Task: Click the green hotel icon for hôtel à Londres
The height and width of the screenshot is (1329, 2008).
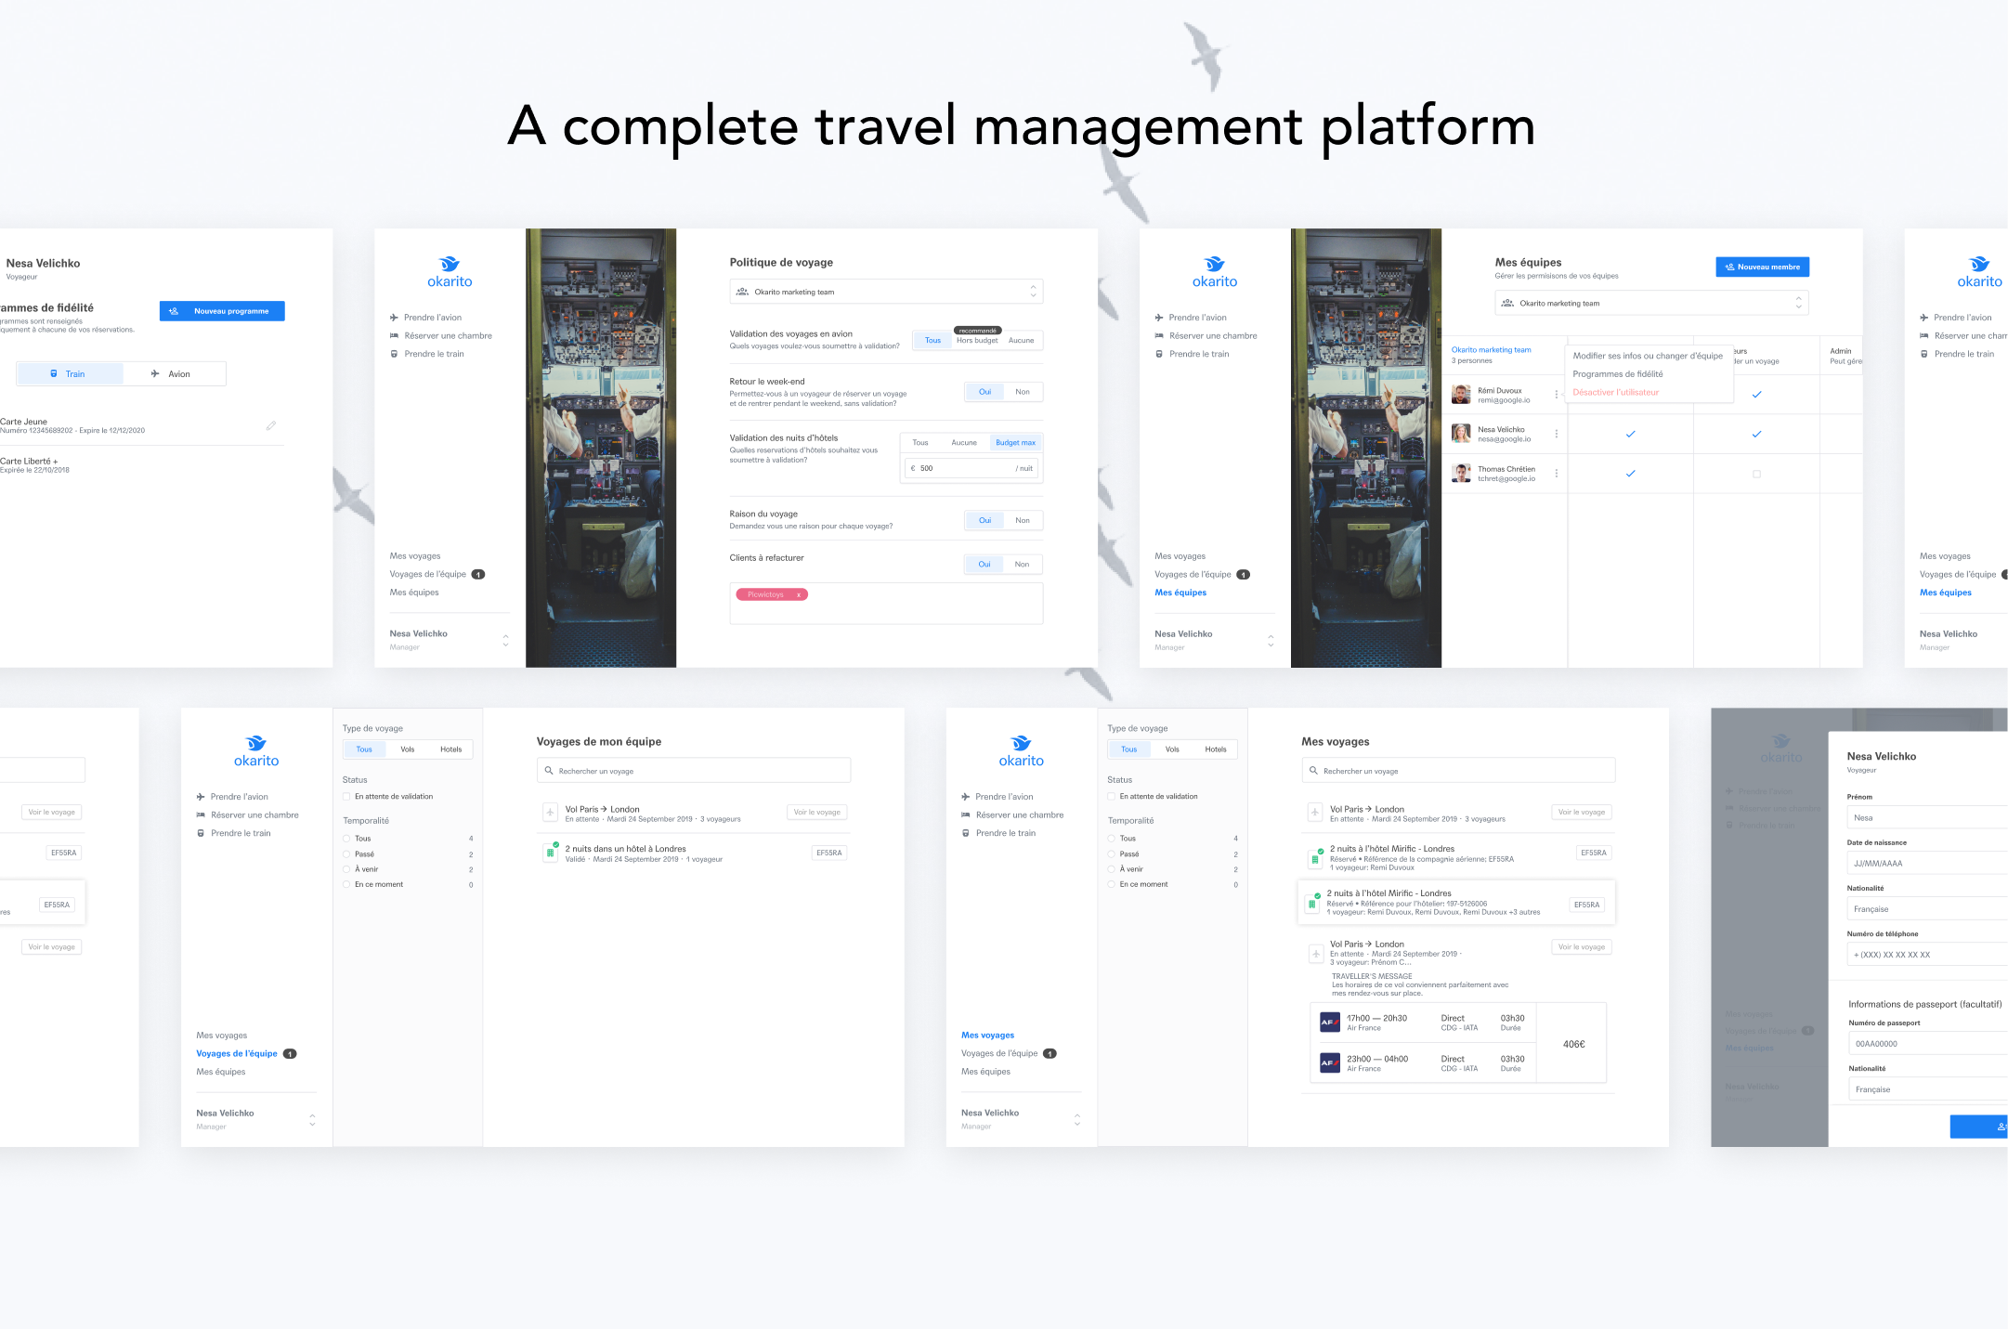Action: pos(550,852)
